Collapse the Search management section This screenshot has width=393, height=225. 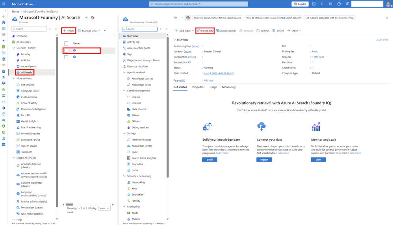tap(124, 91)
